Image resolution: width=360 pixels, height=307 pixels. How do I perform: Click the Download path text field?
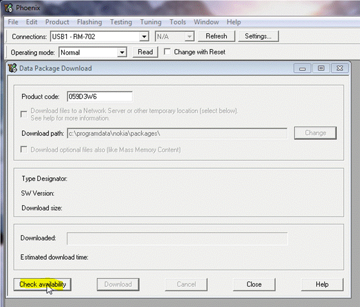(177, 133)
